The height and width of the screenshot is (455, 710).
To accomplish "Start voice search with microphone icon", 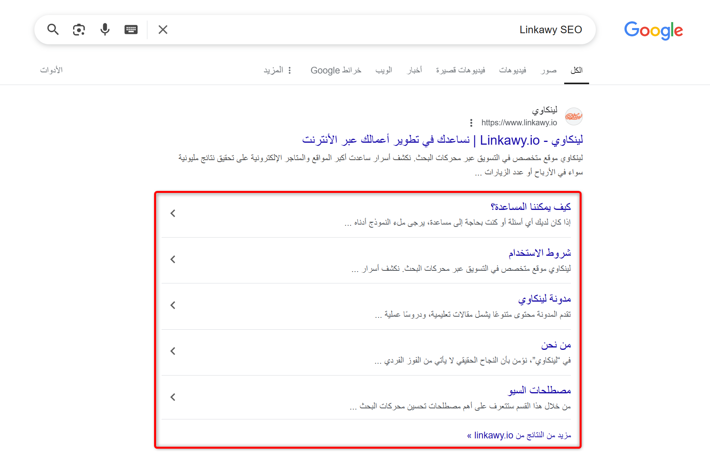I will pyautogui.click(x=104, y=29).
